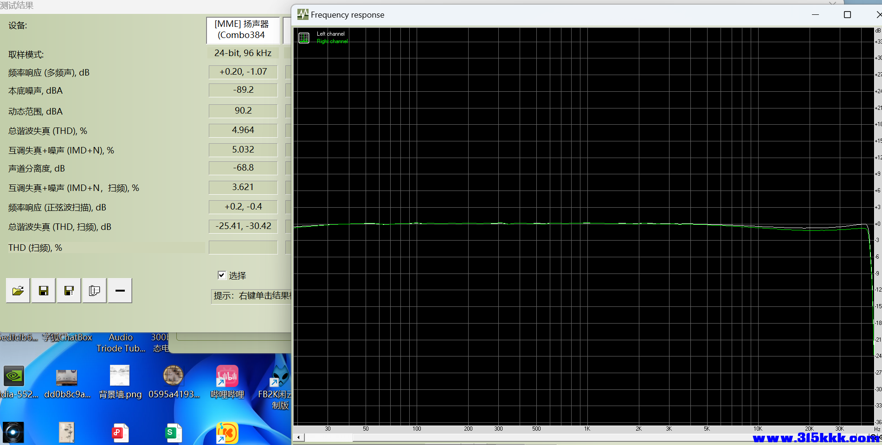The width and height of the screenshot is (882, 445).
Task: Click the label 声道分离度, dB
Action: tap(37, 169)
